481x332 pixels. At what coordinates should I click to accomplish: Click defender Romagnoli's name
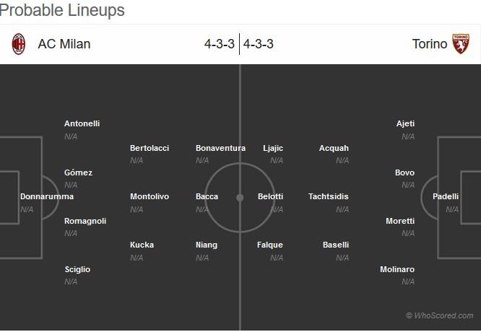click(x=85, y=221)
